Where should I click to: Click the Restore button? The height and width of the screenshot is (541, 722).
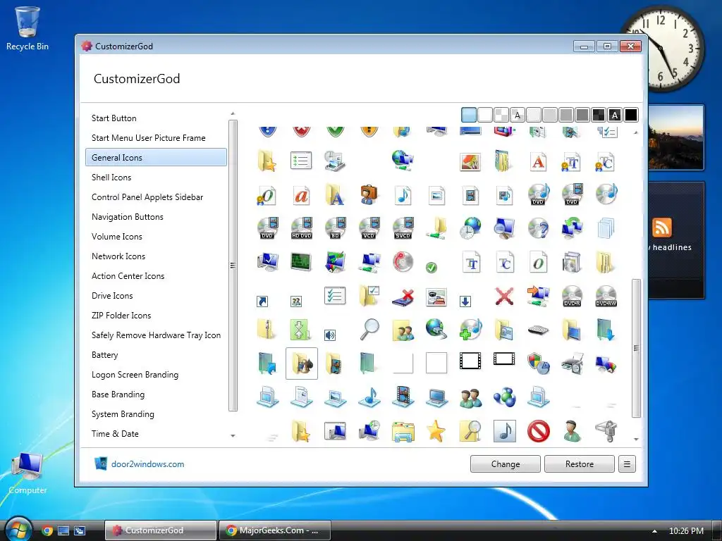pyautogui.click(x=580, y=464)
